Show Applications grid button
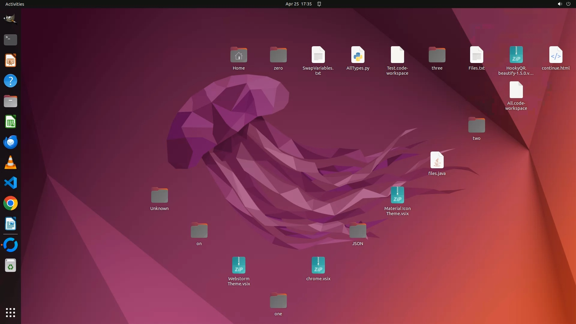576x324 pixels. (x=10, y=312)
